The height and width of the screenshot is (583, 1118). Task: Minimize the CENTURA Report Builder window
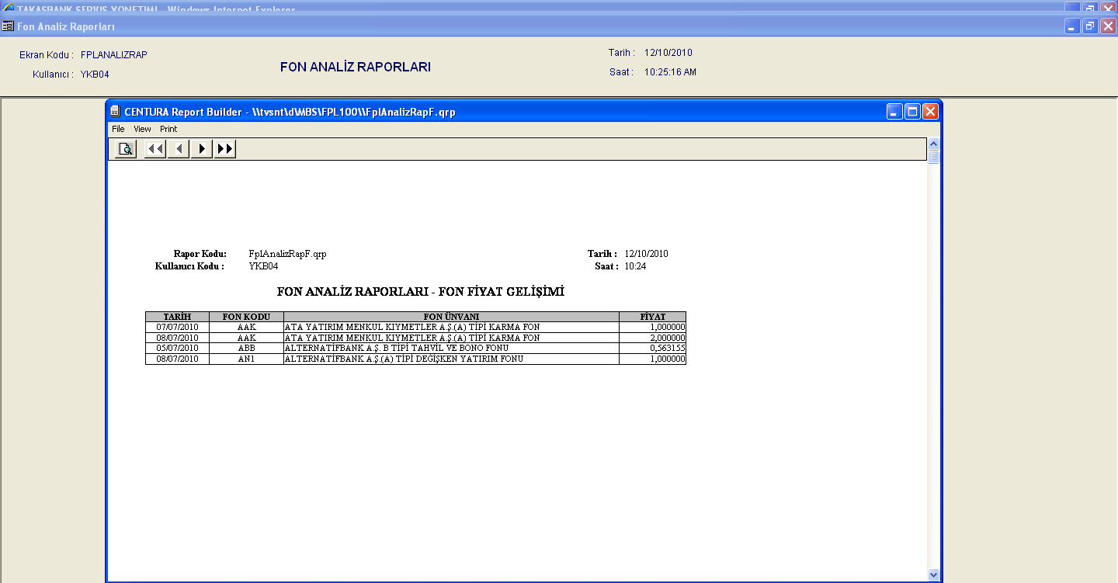click(895, 112)
